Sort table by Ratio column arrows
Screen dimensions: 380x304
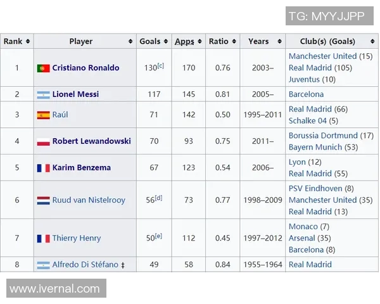point(234,42)
